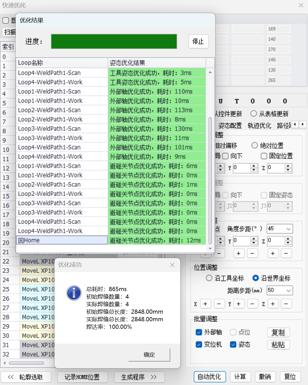The image size is (308, 385).
Task: Switch to the 轨迹优化 tab
Action: 259,126
